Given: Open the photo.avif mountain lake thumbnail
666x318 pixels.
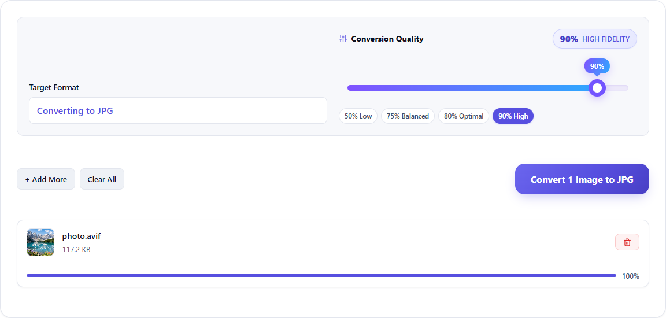Looking at the screenshot, I should [x=40, y=242].
